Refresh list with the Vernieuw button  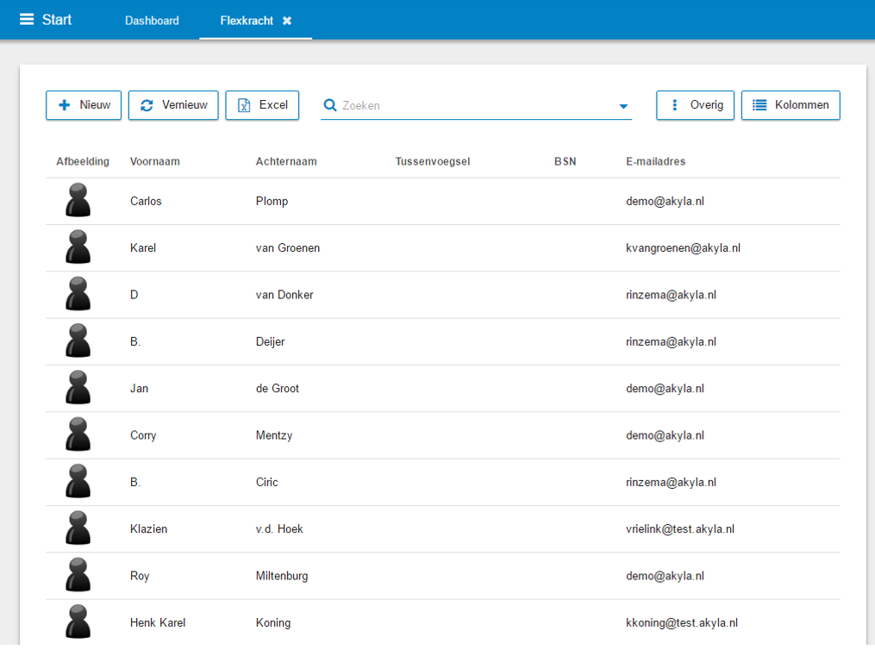pos(173,105)
